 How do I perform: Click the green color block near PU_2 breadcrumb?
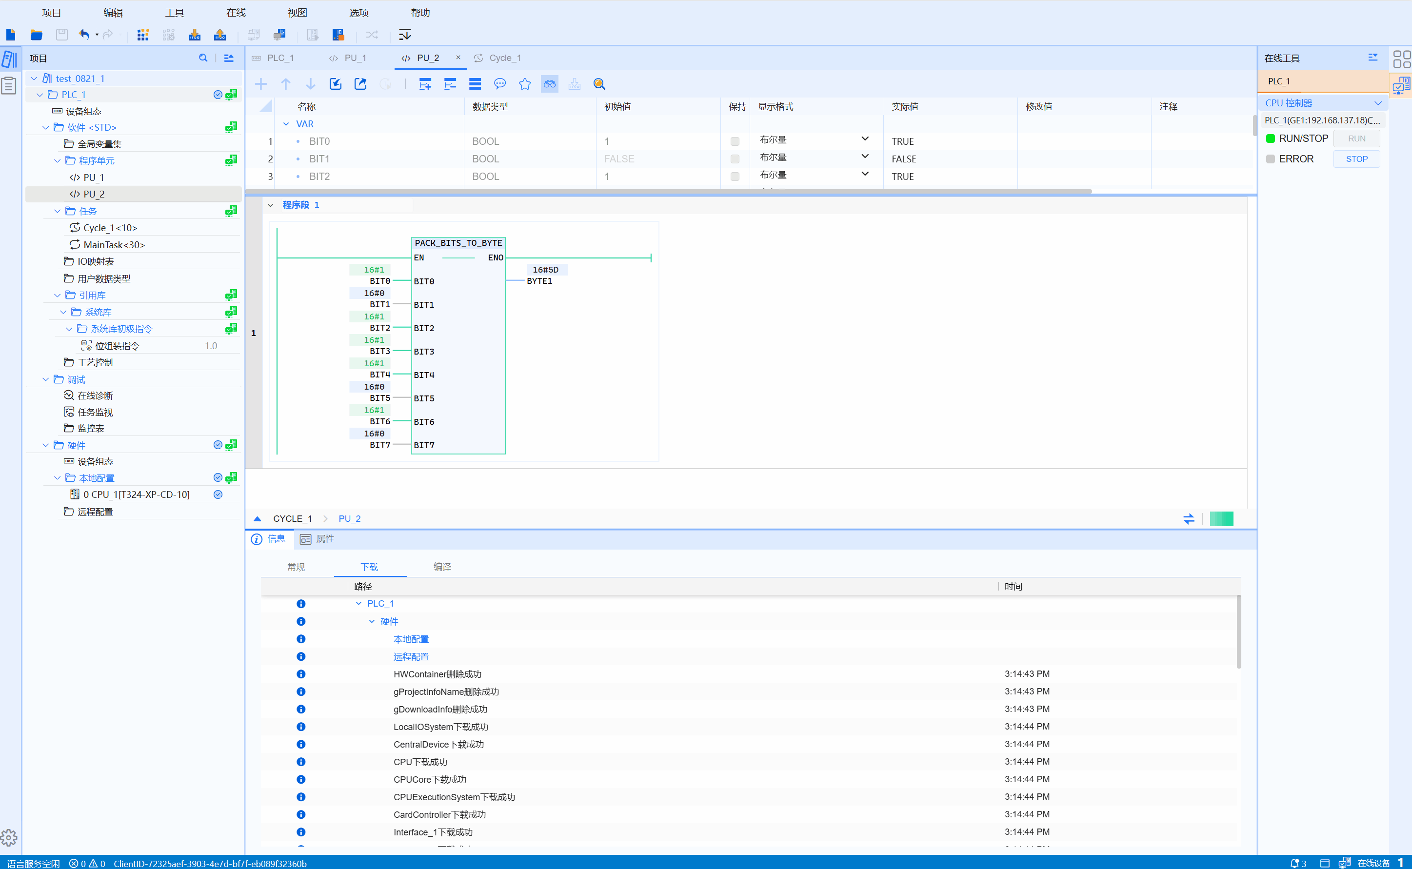coord(1221,518)
